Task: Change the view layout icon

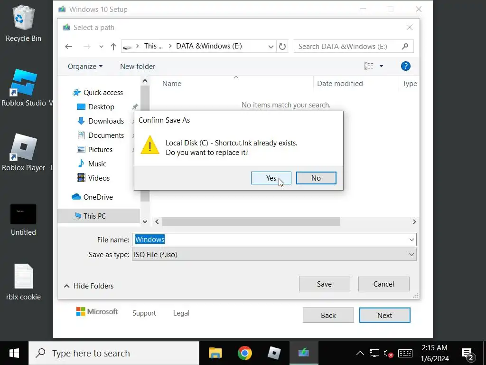Action: tap(368, 66)
